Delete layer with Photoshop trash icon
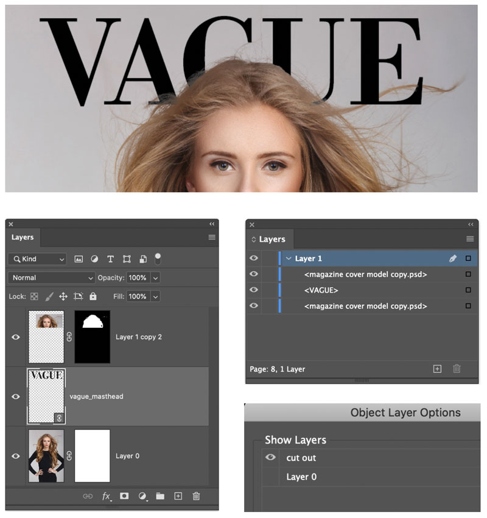487x518 pixels. tap(196, 496)
